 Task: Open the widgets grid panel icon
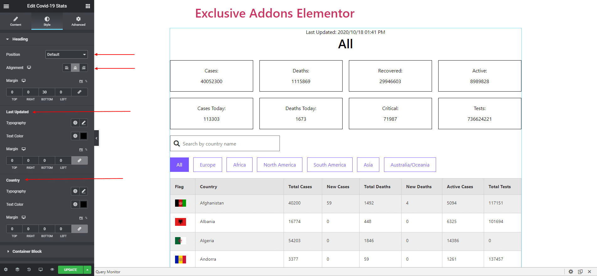[88, 6]
